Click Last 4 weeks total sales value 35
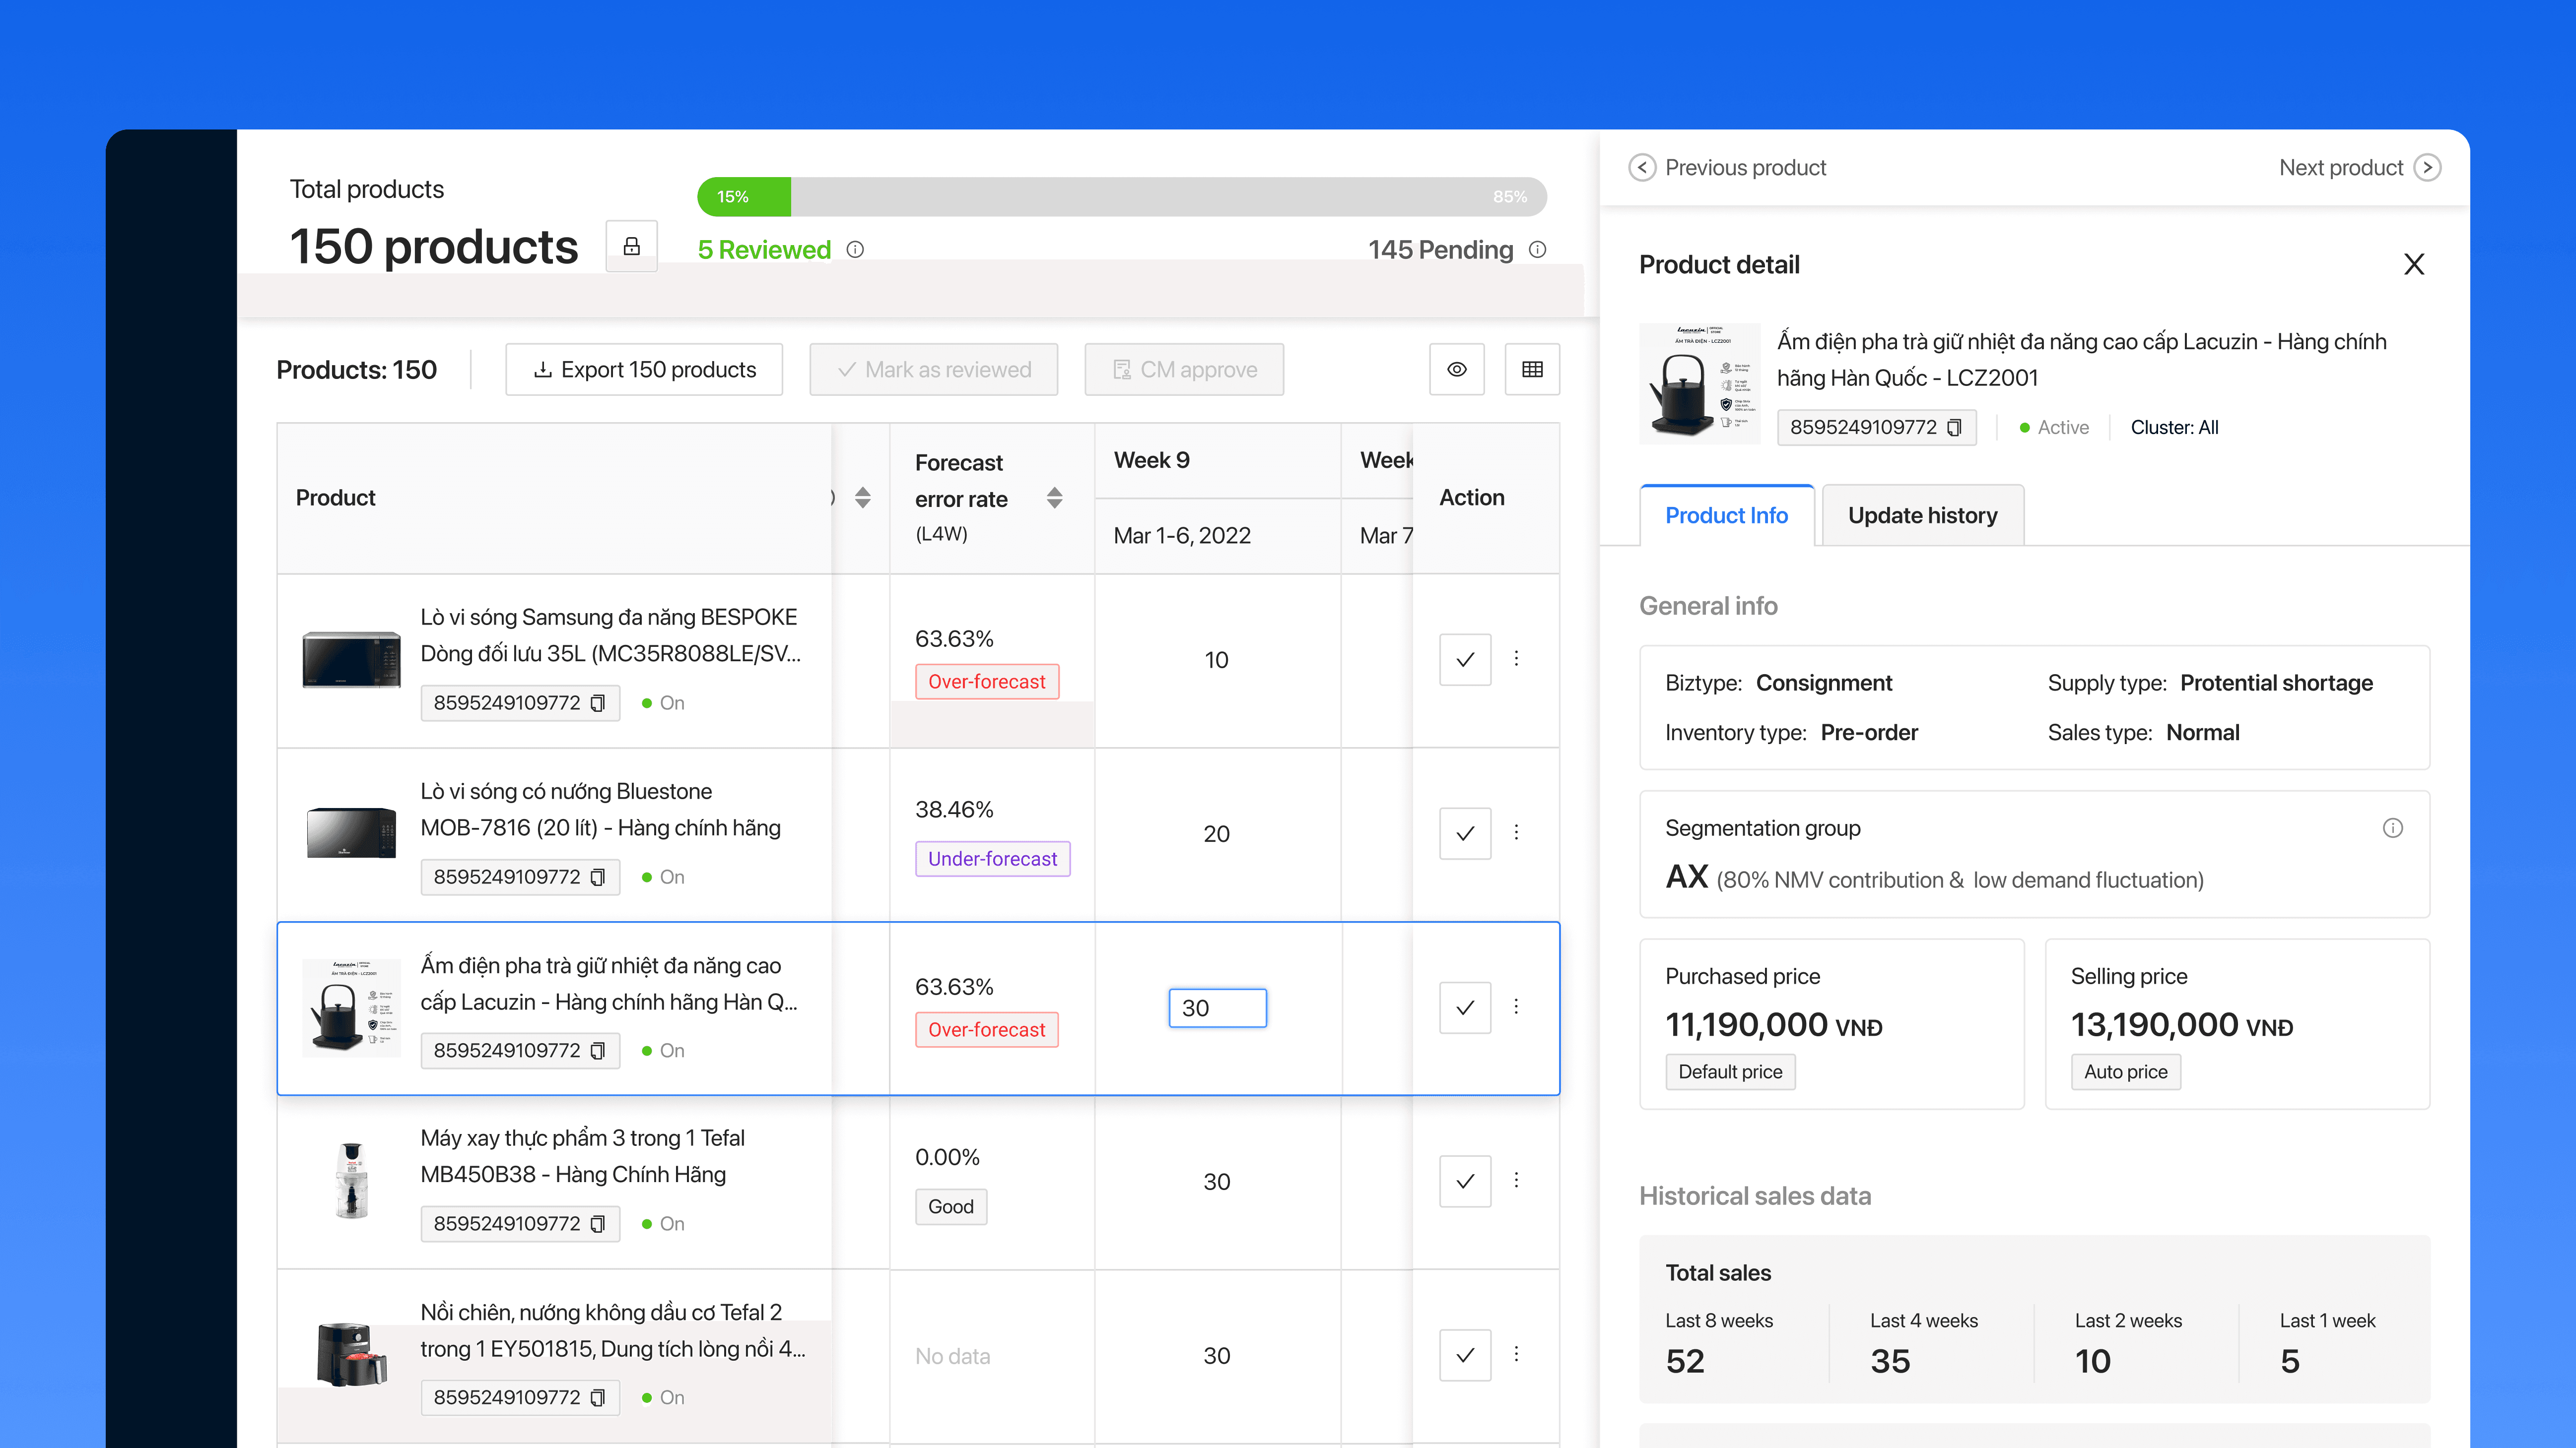The height and width of the screenshot is (1448, 2576). [x=1891, y=1362]
